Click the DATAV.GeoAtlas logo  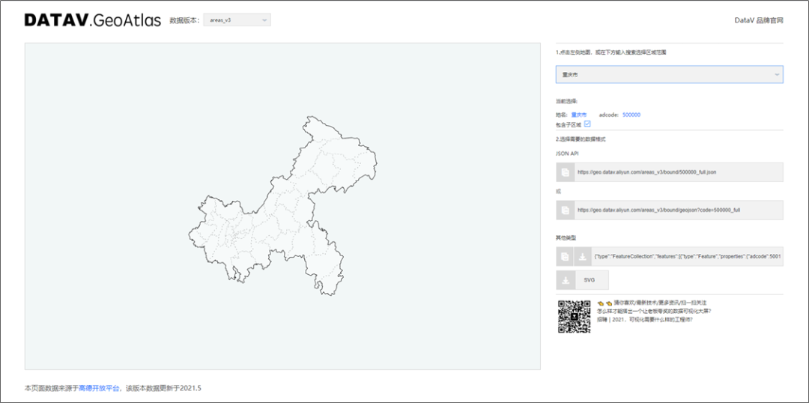point(92,21)
